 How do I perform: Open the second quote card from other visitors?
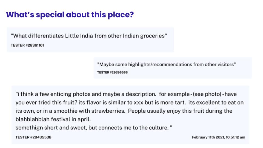pyautogui.click(x=173, y=68)
